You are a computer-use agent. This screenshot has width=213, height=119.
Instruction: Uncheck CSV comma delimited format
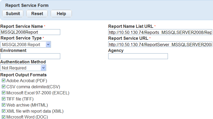pos(4,87)
